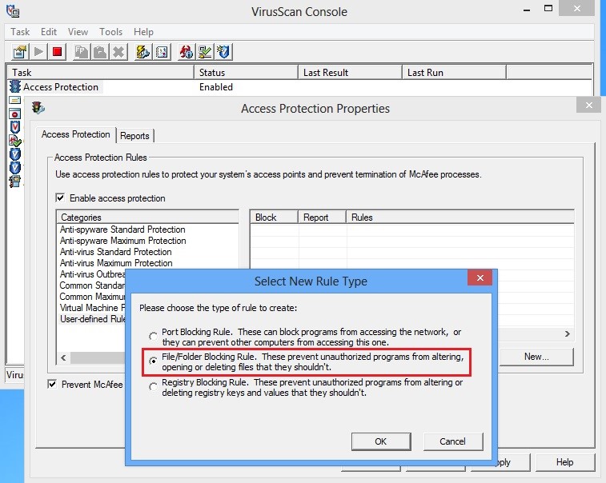This screenshot has width=606, height=483.
Task: Click the biohazard virus information toolbar icon
Action: point(187,52)
